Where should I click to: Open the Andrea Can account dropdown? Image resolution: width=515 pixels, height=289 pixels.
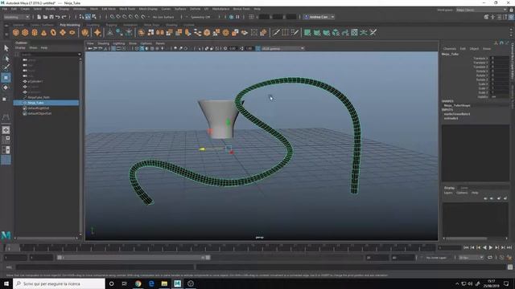click(x=319, y=17)
